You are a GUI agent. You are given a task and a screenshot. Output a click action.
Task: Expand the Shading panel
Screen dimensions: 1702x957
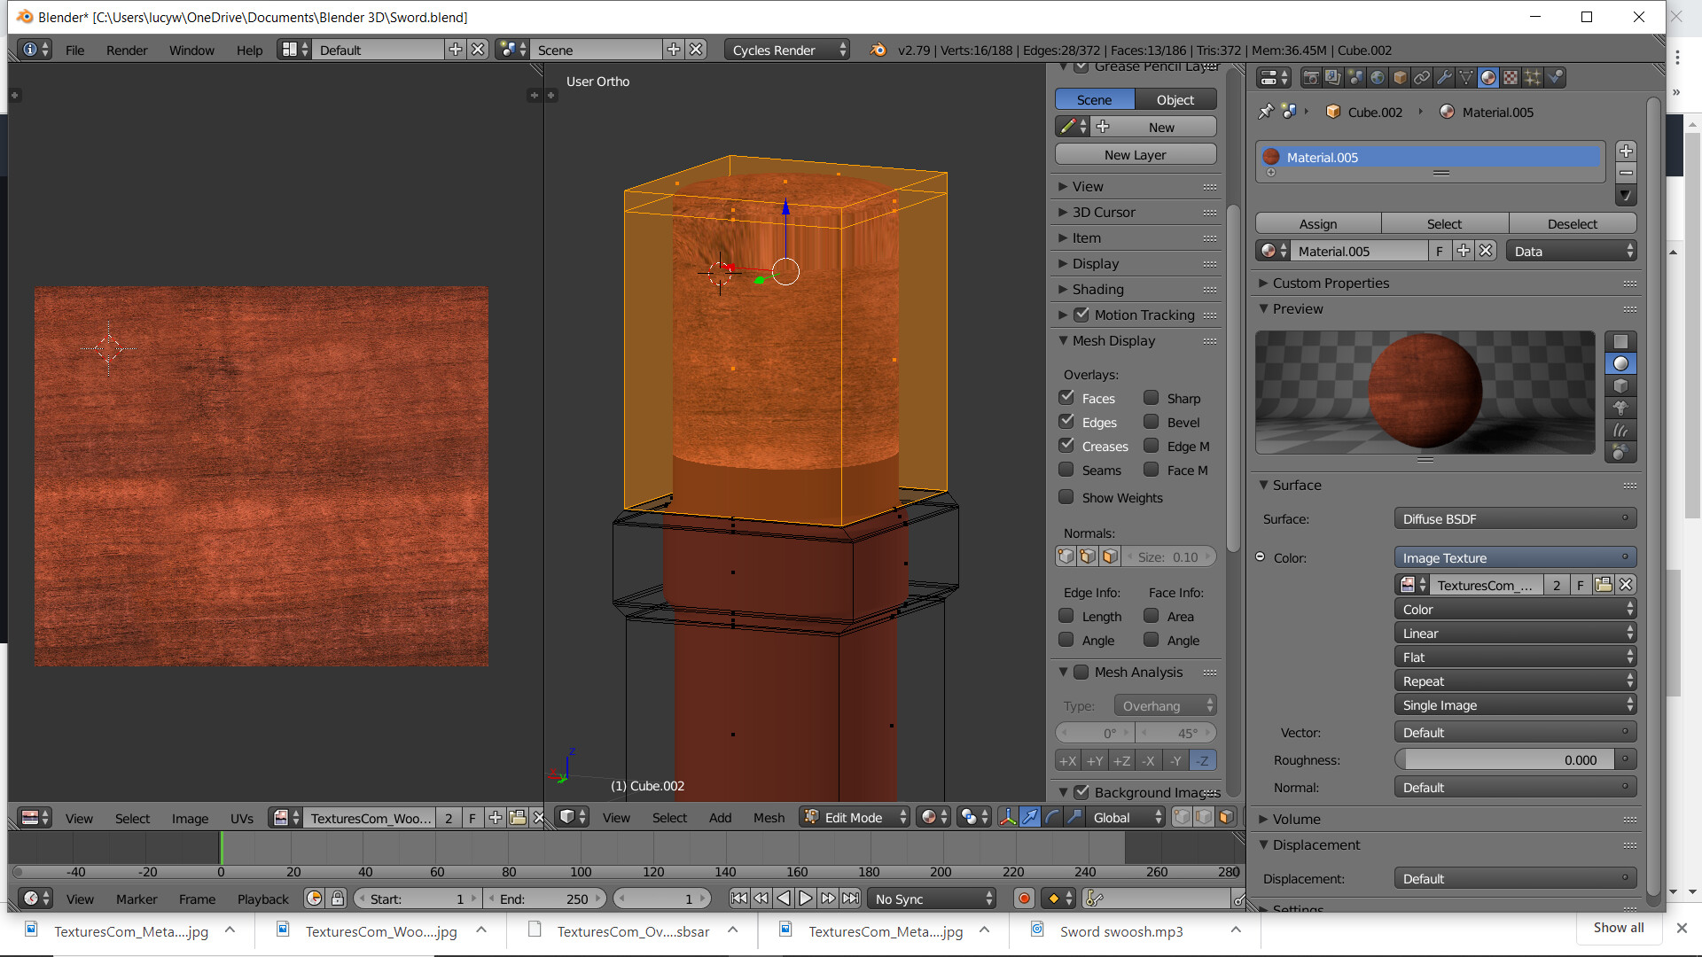pyautogui.click(x=1097, y=290)
